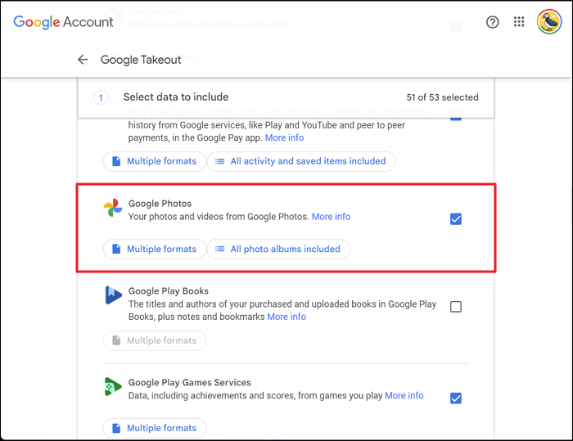The image size is (573, 441).
Task: Open All activity and saved items included
Action: click(300, 161)
